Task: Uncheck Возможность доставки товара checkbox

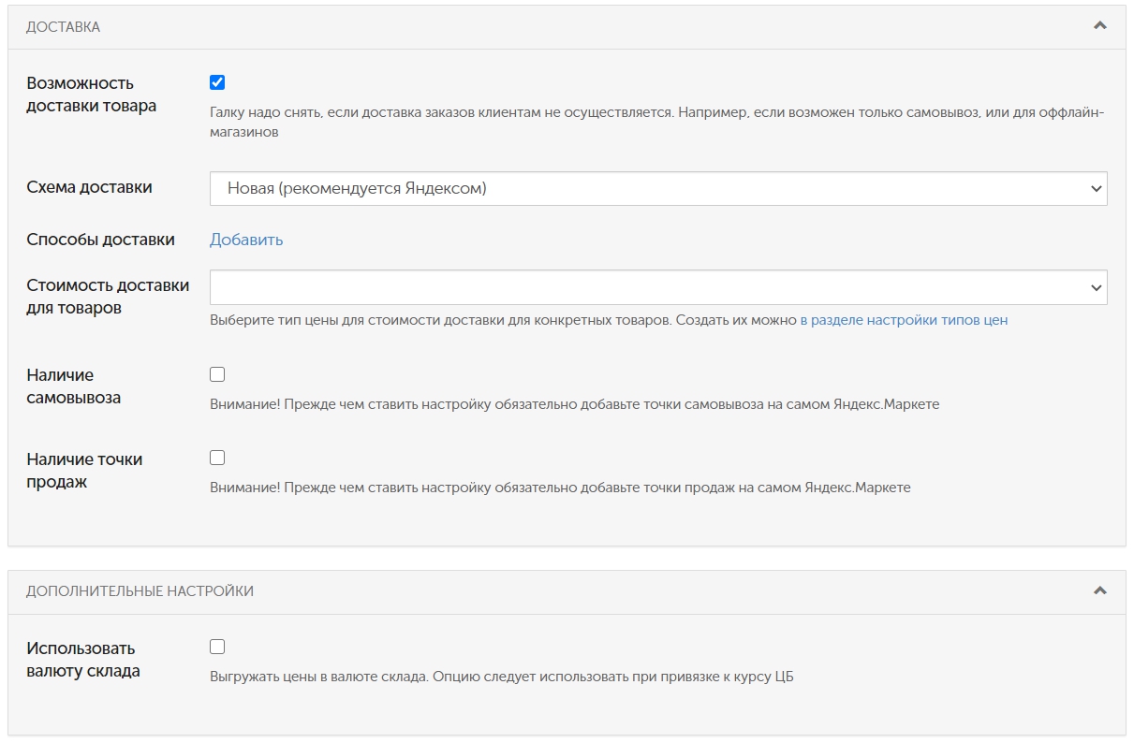Action: 217,82
